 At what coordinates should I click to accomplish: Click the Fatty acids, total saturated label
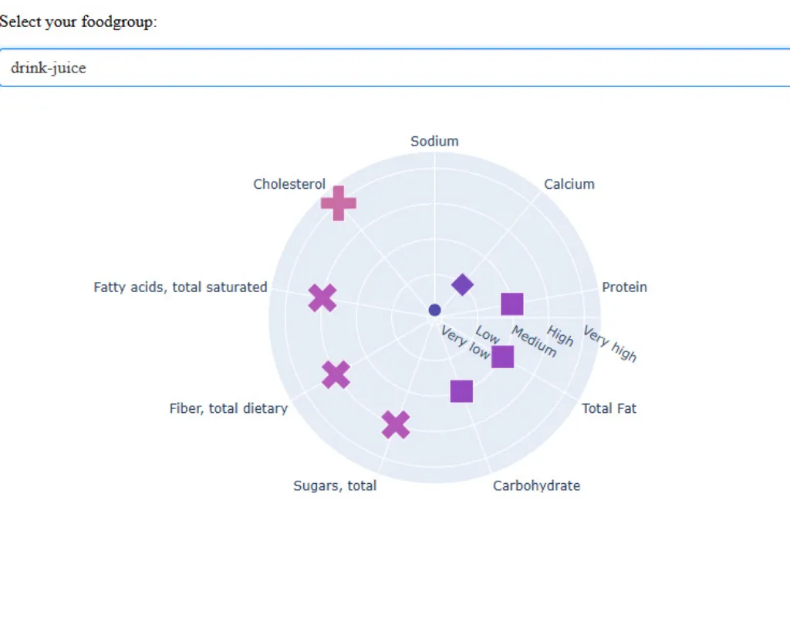[181, 287]
